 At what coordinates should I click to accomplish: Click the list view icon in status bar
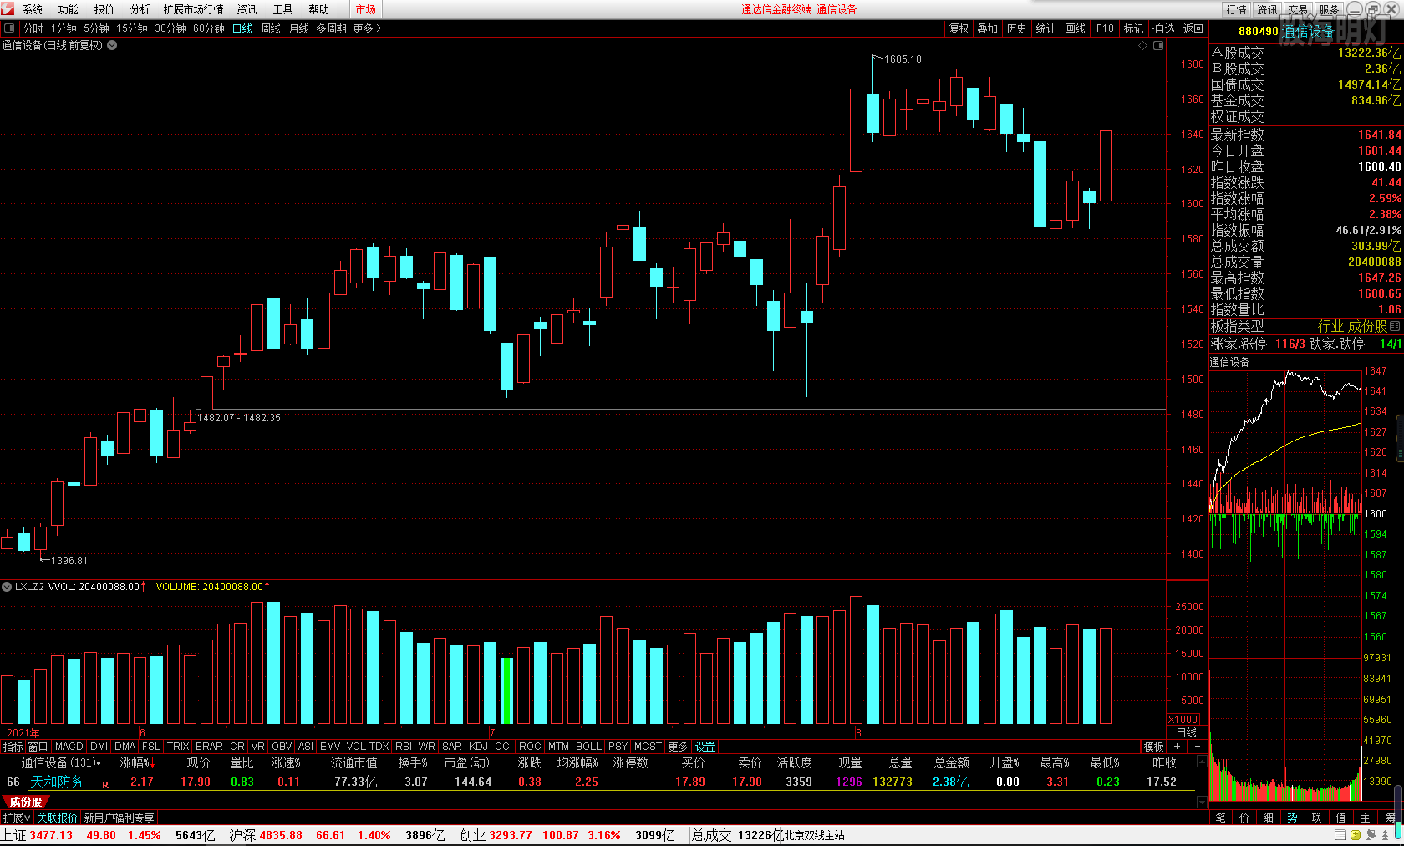[x=1340, y=835]
